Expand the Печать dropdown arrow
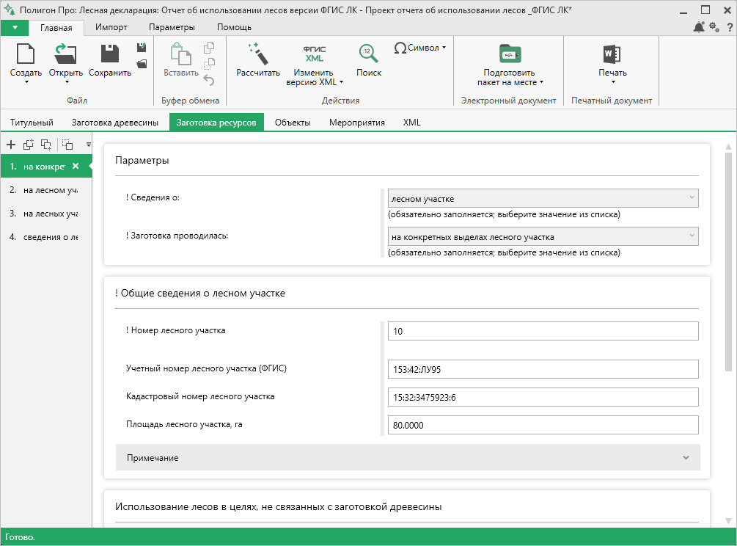 pos(613,82)
